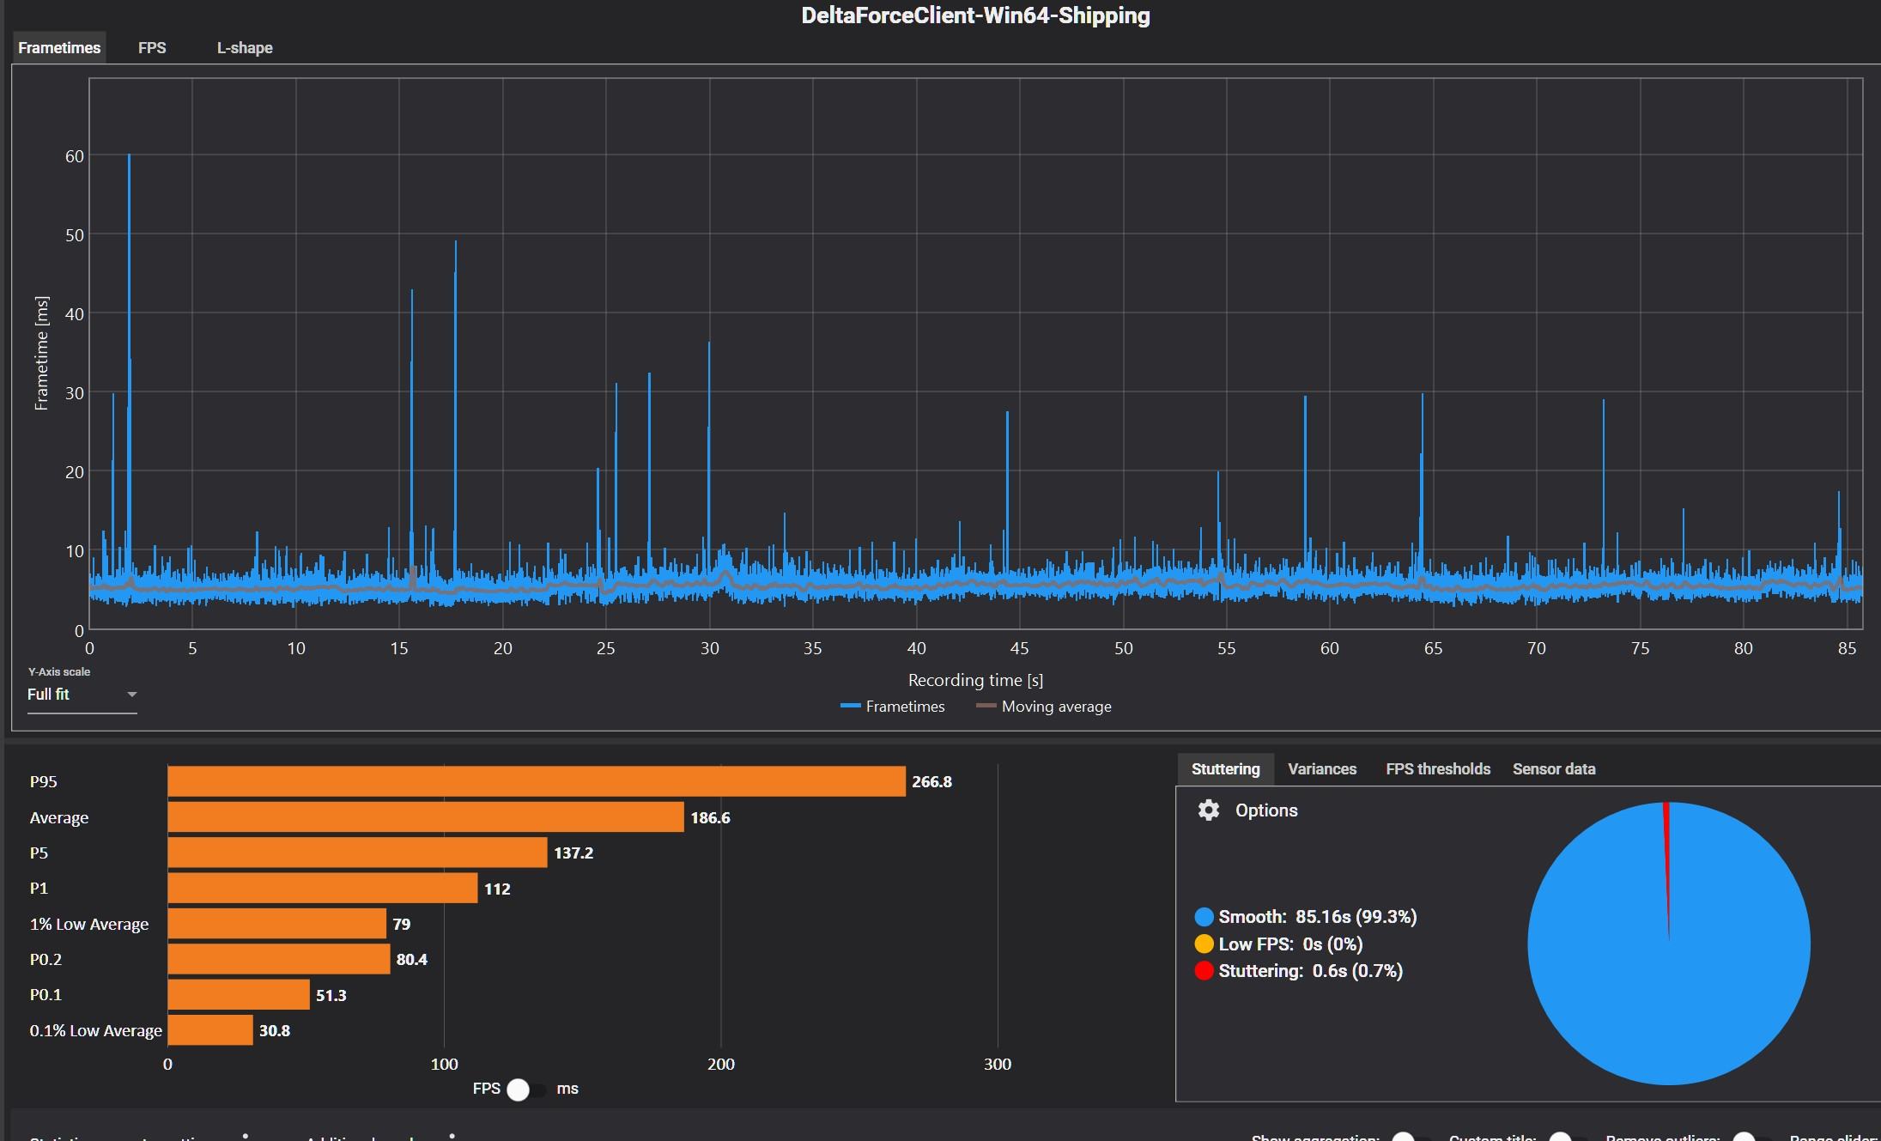The height and width of the screenshot is (1141, 1881).
Task: Click the 186.6 value label
Action: pyautogui.click(x=710, y=818)
